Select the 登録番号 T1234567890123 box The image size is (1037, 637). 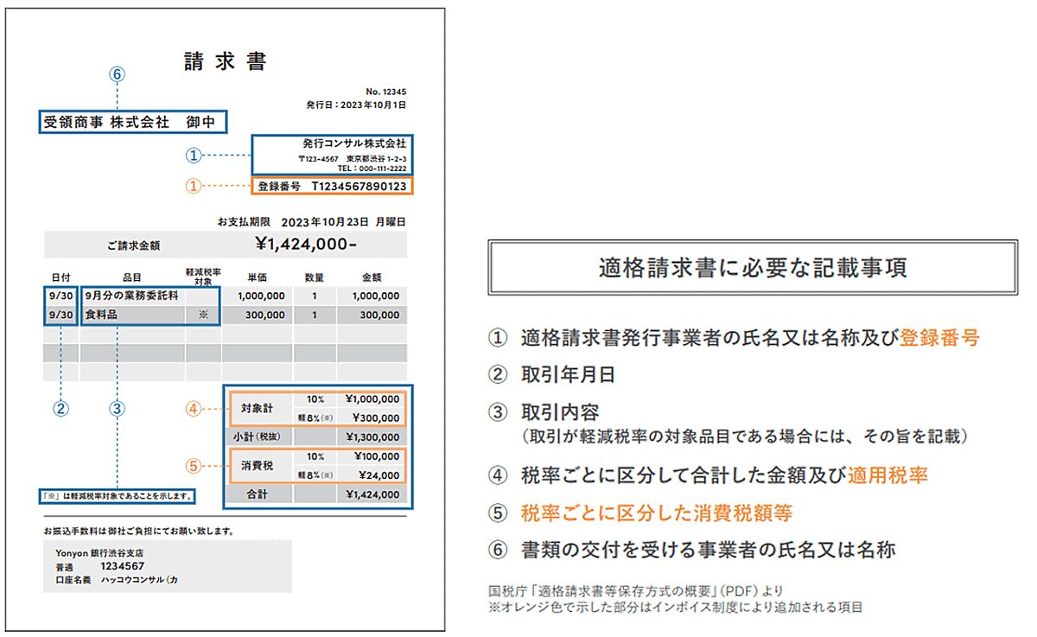(x=332, y=186)
